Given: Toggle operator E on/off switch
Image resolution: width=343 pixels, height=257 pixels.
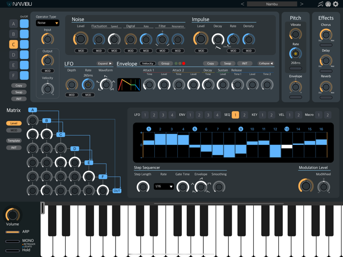Looking at the screenshot, I should 24,65.
